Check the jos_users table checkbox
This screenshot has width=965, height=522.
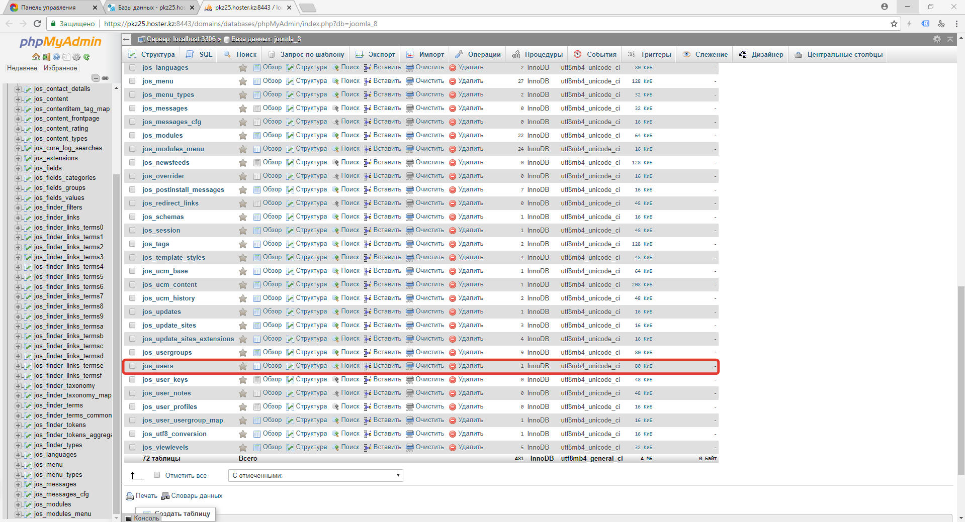(132, 366)
